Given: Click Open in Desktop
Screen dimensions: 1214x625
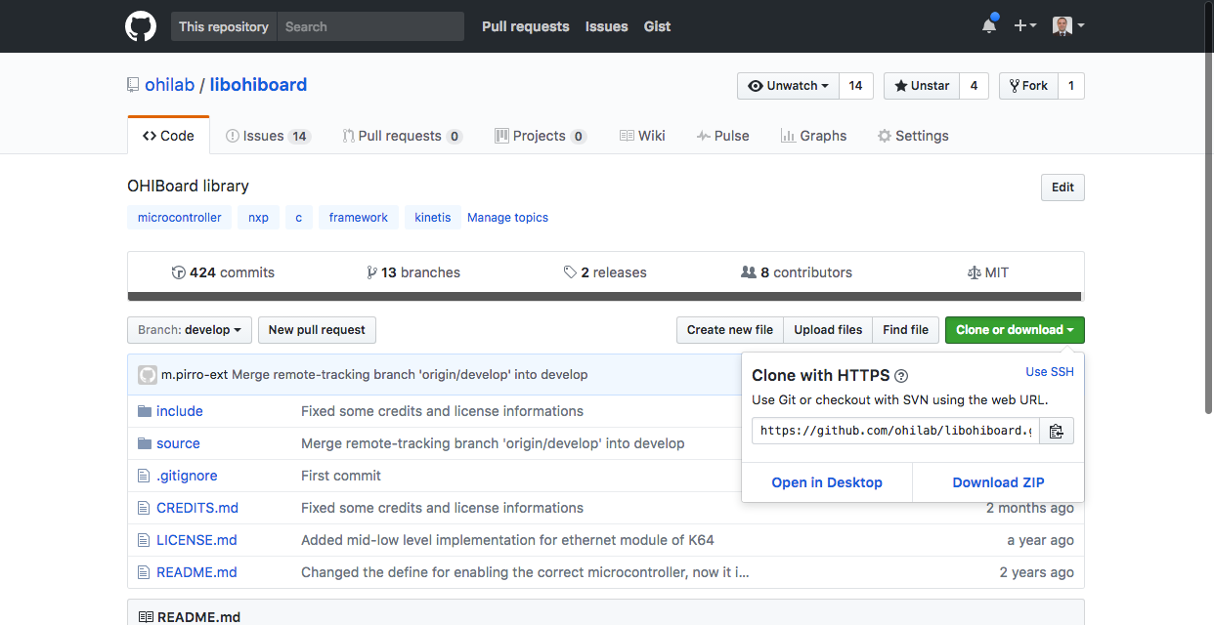Looking at the screenshot, I should (827, 482).
